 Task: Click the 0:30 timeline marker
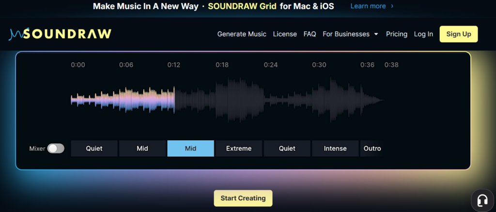tap(319, 65)
